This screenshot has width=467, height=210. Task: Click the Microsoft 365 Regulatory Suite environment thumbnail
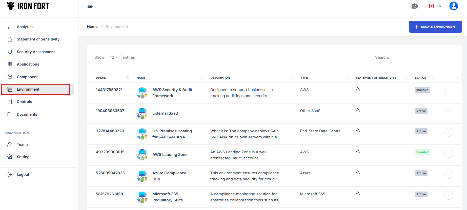point(142,197)
